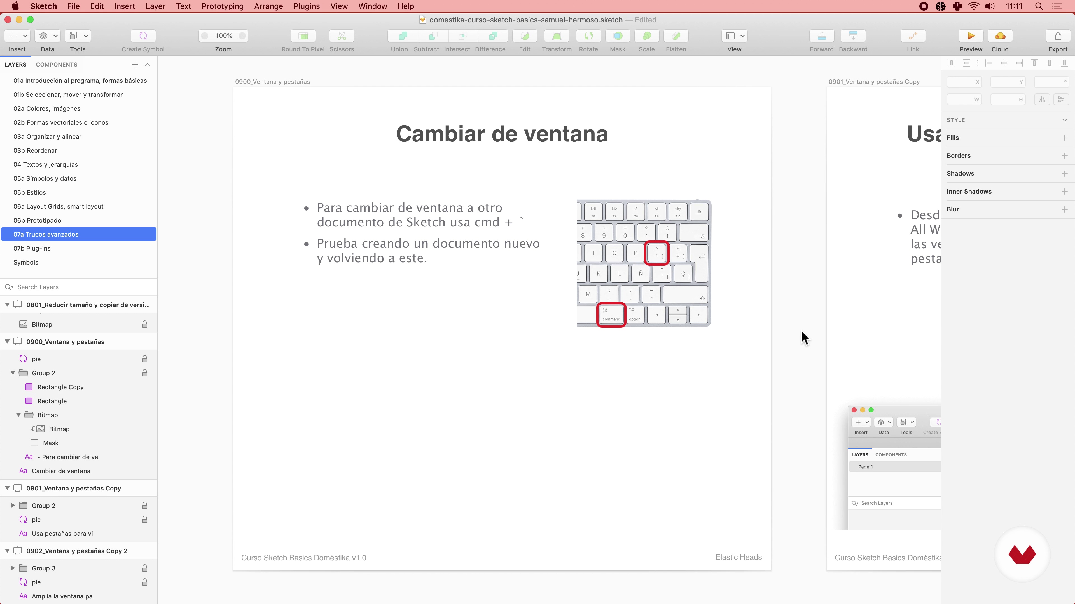Viewport: 1075px width, 604px height.
Task: Open the Prototyping menu
Action: coord(223,6)
